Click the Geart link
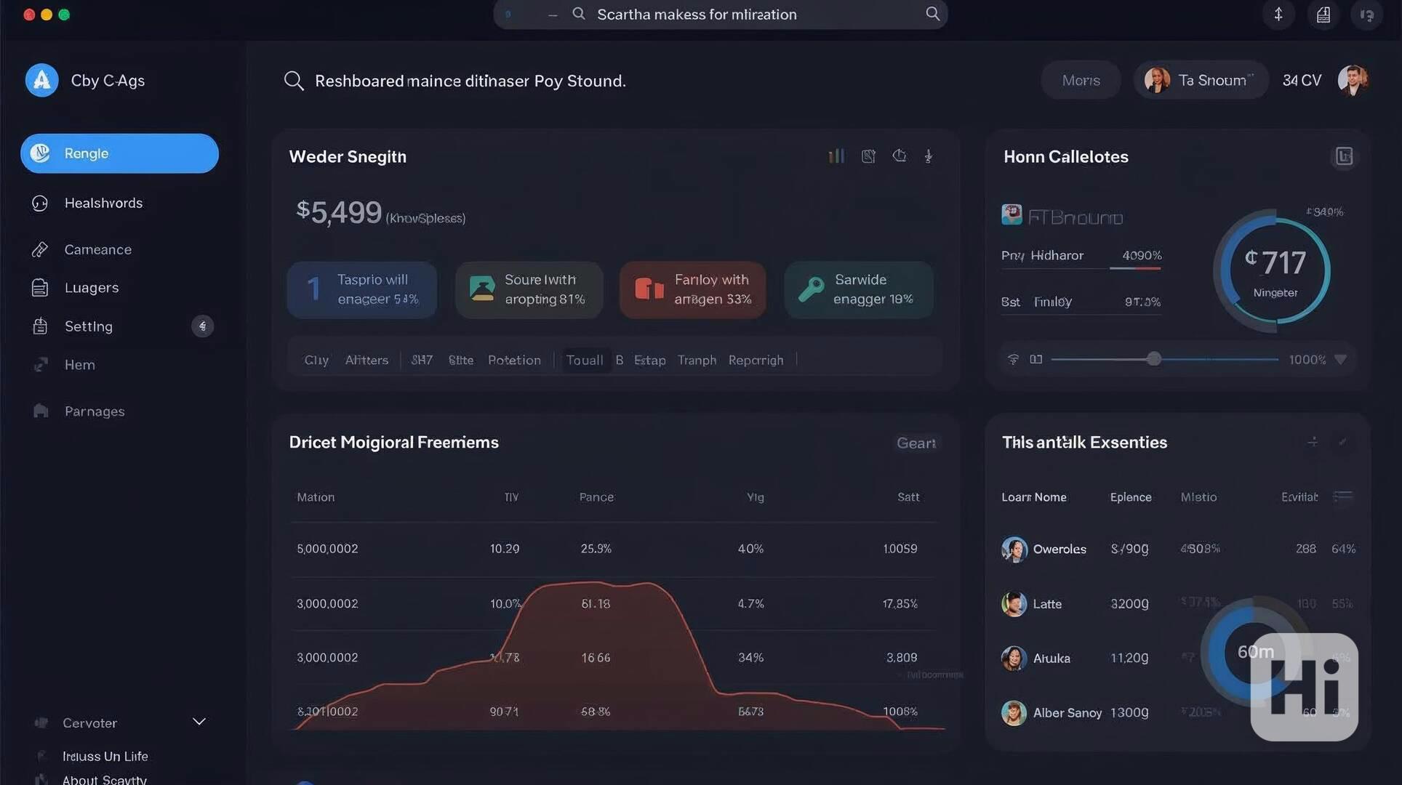Viewport: 1402px width, 785px height. [916, 443]
